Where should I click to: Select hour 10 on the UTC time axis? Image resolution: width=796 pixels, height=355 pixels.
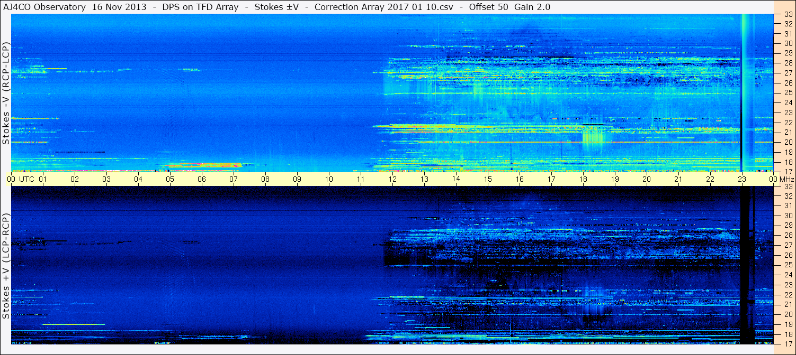click(329, 179)
